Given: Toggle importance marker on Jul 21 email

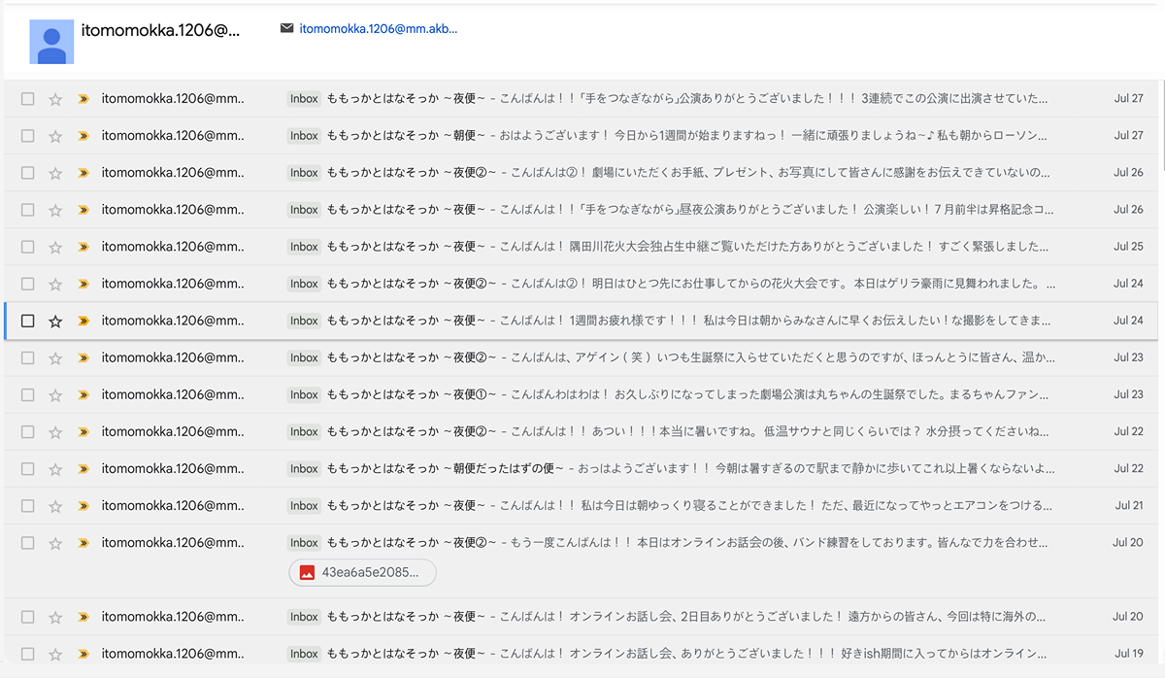Looking at the screenshot, I should [x=83, y=505].
